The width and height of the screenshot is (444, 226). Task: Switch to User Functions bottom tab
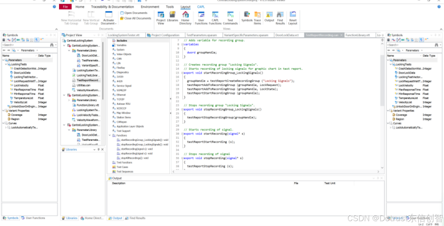[x=33, y=218]
